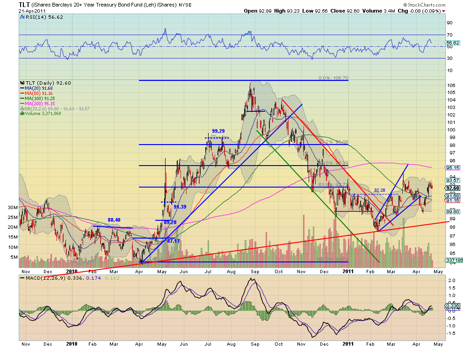The height and width of the screenshot is (348, 463).
Task: Click the red down arrow beside Chg
Action: pos(443,11)
